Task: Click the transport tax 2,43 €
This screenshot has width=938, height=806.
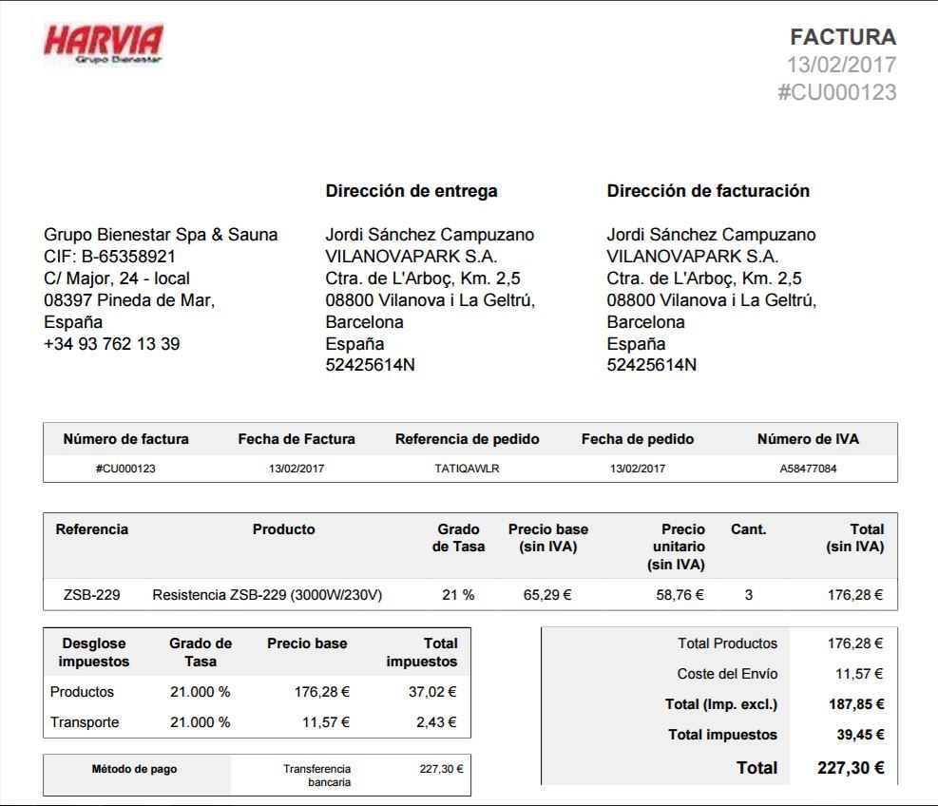Action: (x=437, y=722)
